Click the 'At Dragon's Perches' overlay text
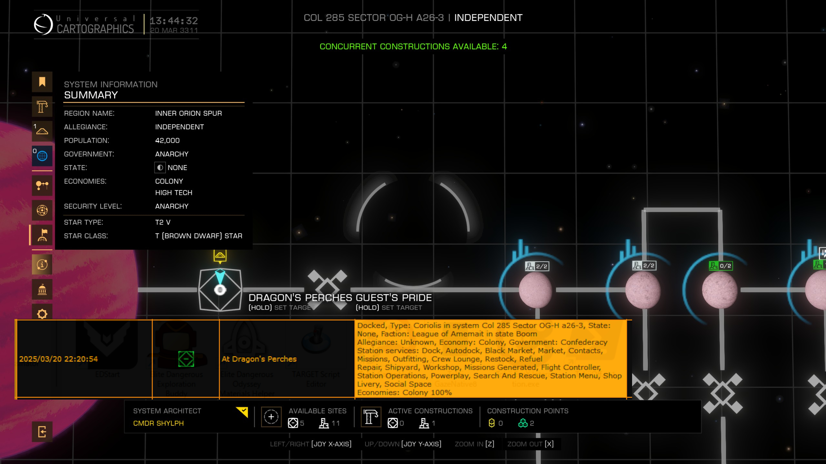 259,359
